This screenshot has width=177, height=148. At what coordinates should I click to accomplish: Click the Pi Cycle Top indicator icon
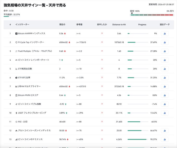pyautogui.click(x=16, y=42)
